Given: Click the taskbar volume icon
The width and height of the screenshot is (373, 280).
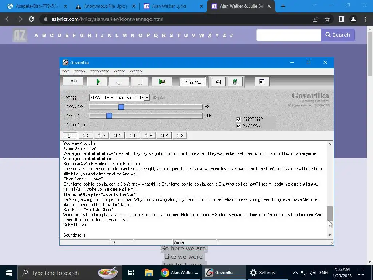Looking at the screenshot, I should pyautogui.click(x=313, y=273).
